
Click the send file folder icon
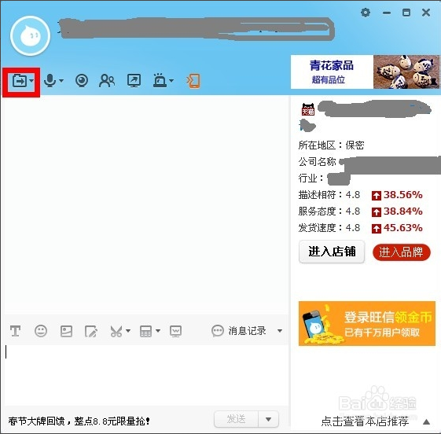(20, 81)
